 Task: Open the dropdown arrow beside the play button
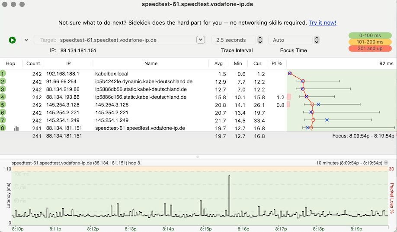click(x=26, y=40)
